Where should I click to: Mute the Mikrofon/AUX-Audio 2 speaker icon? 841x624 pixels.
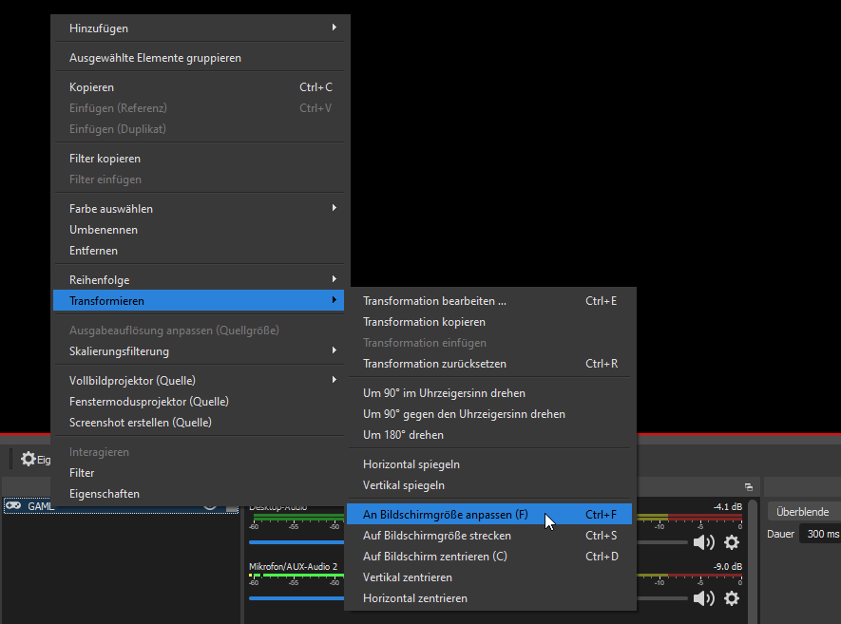click(x=703, y=598)
